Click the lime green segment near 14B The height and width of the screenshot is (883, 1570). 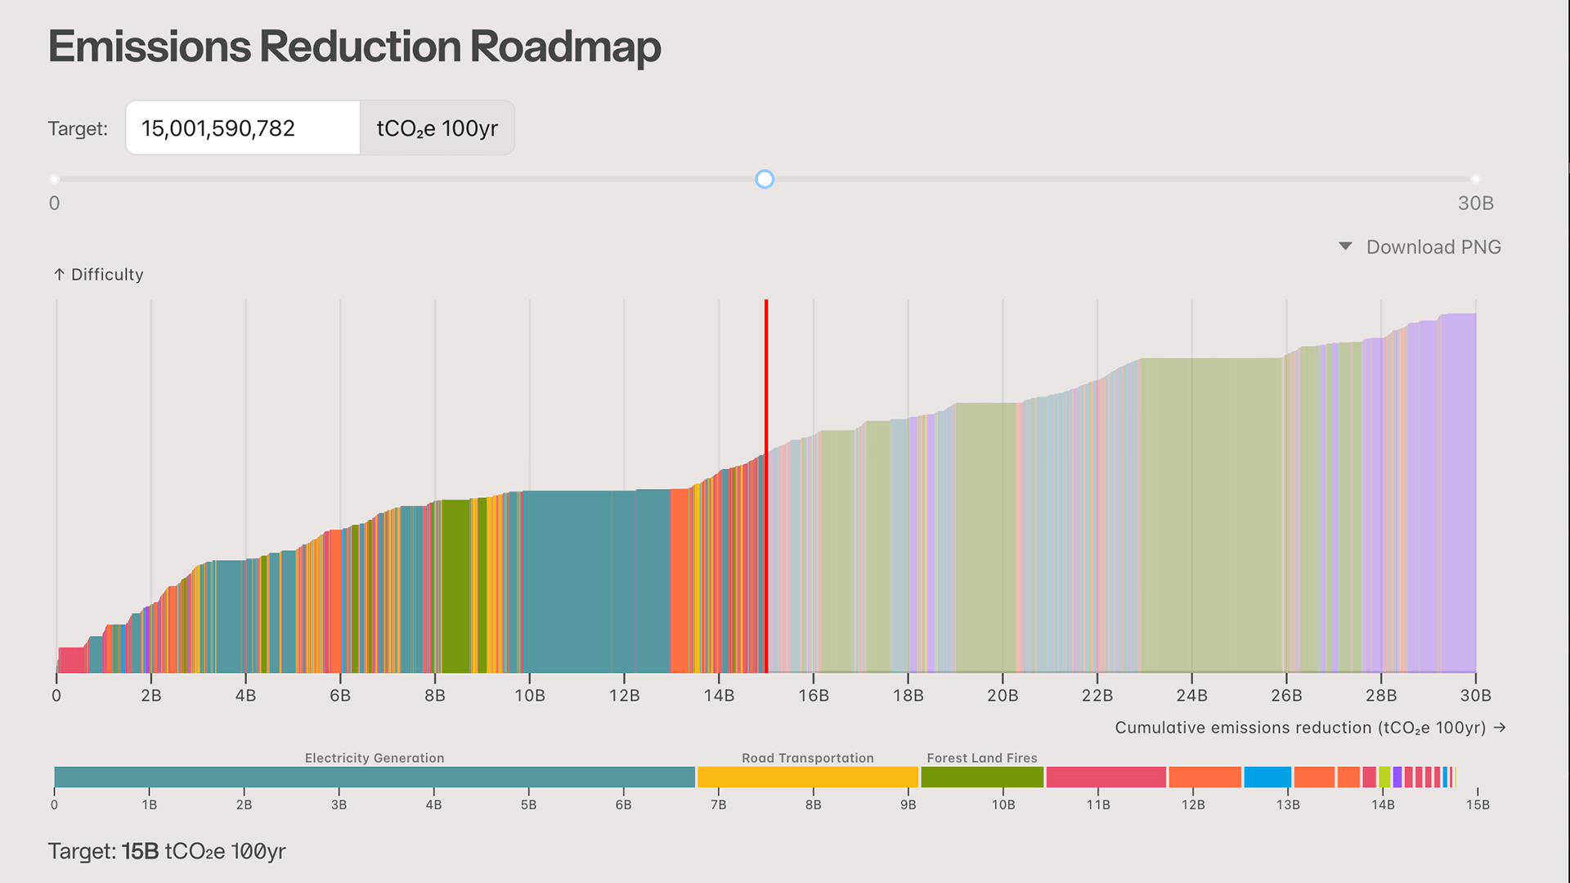(x=1384, y=777)
